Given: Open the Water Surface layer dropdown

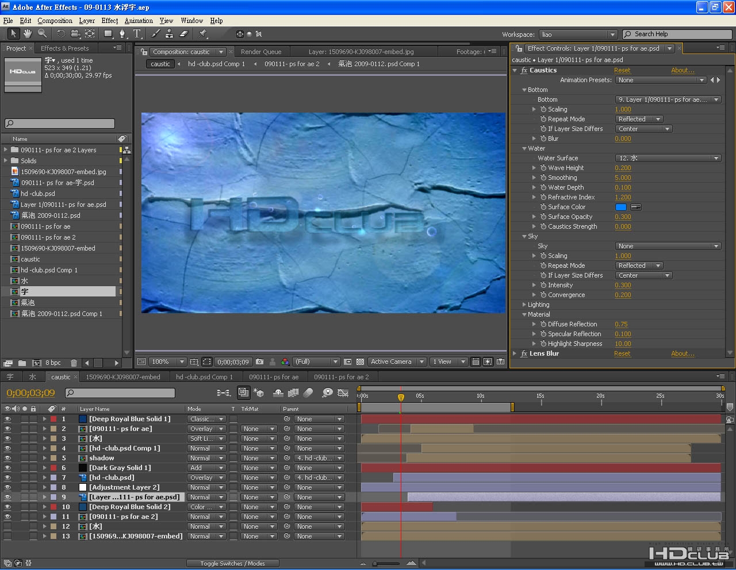Looking at the screenshot, I should [668, 158].
